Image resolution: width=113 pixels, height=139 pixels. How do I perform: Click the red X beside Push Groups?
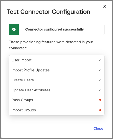point(100,100)
